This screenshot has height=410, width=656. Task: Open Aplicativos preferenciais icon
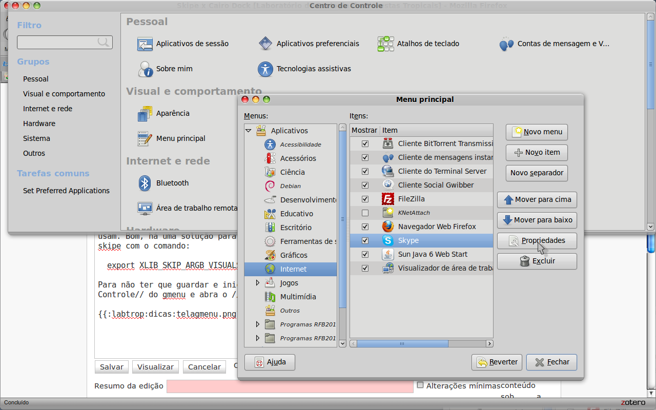click(x=265, y=44)
